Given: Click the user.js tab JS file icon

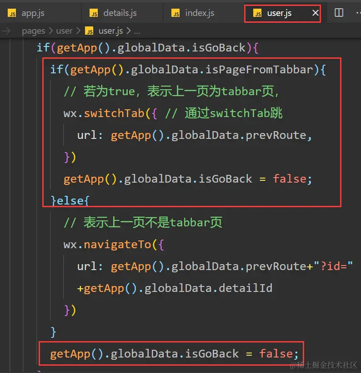Looking at the screenshot, I should (x=257, y=13).
